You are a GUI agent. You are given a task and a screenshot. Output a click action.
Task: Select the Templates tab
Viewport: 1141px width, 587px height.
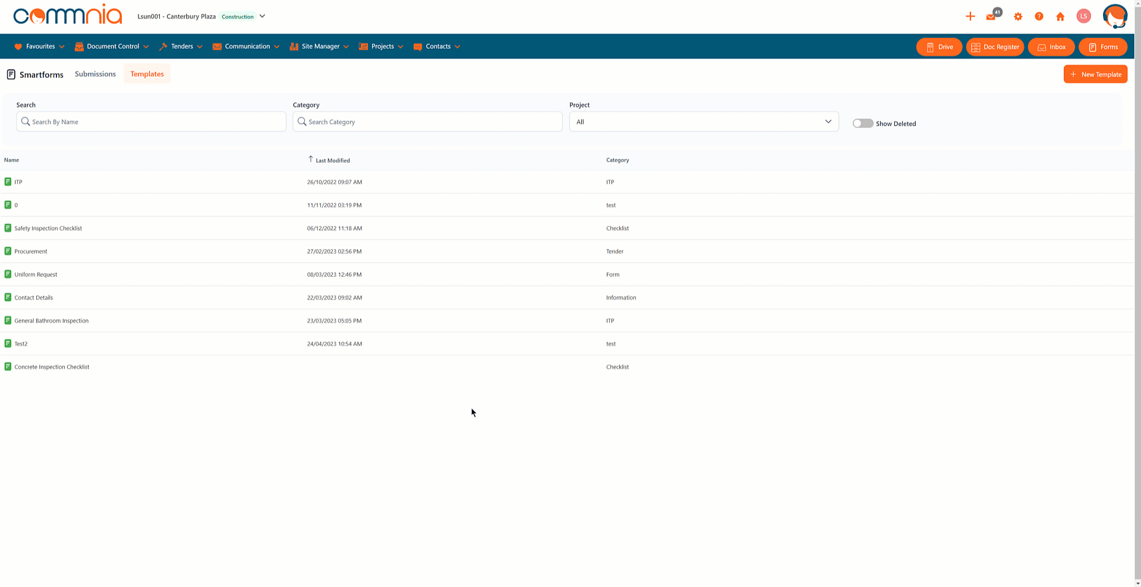tap(147, 74)
